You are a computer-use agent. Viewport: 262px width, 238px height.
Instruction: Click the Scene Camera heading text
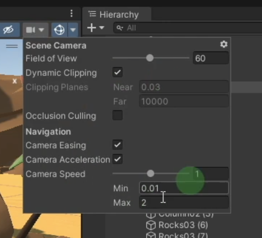pyautogui.click(x=56, y=46)
